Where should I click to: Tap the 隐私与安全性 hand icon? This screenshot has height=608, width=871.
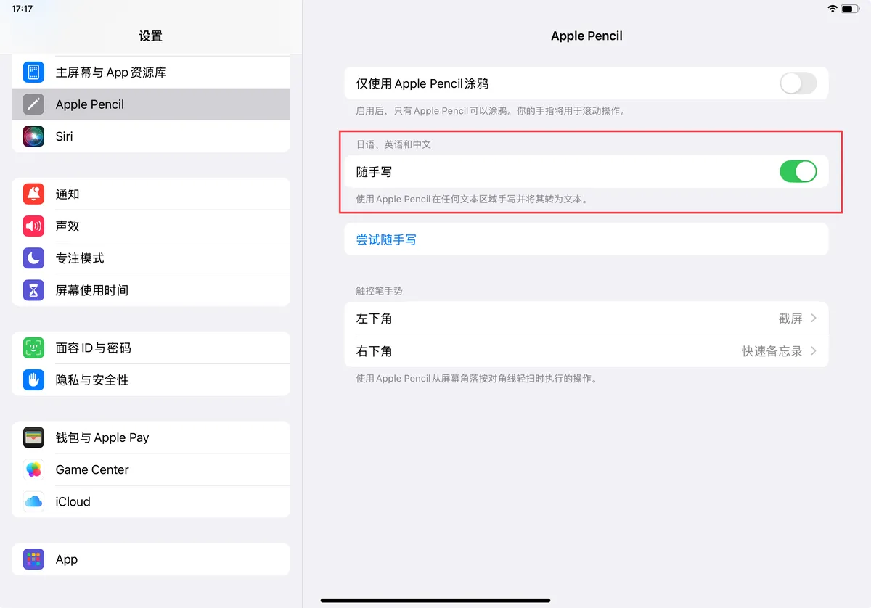click(33, 379)
